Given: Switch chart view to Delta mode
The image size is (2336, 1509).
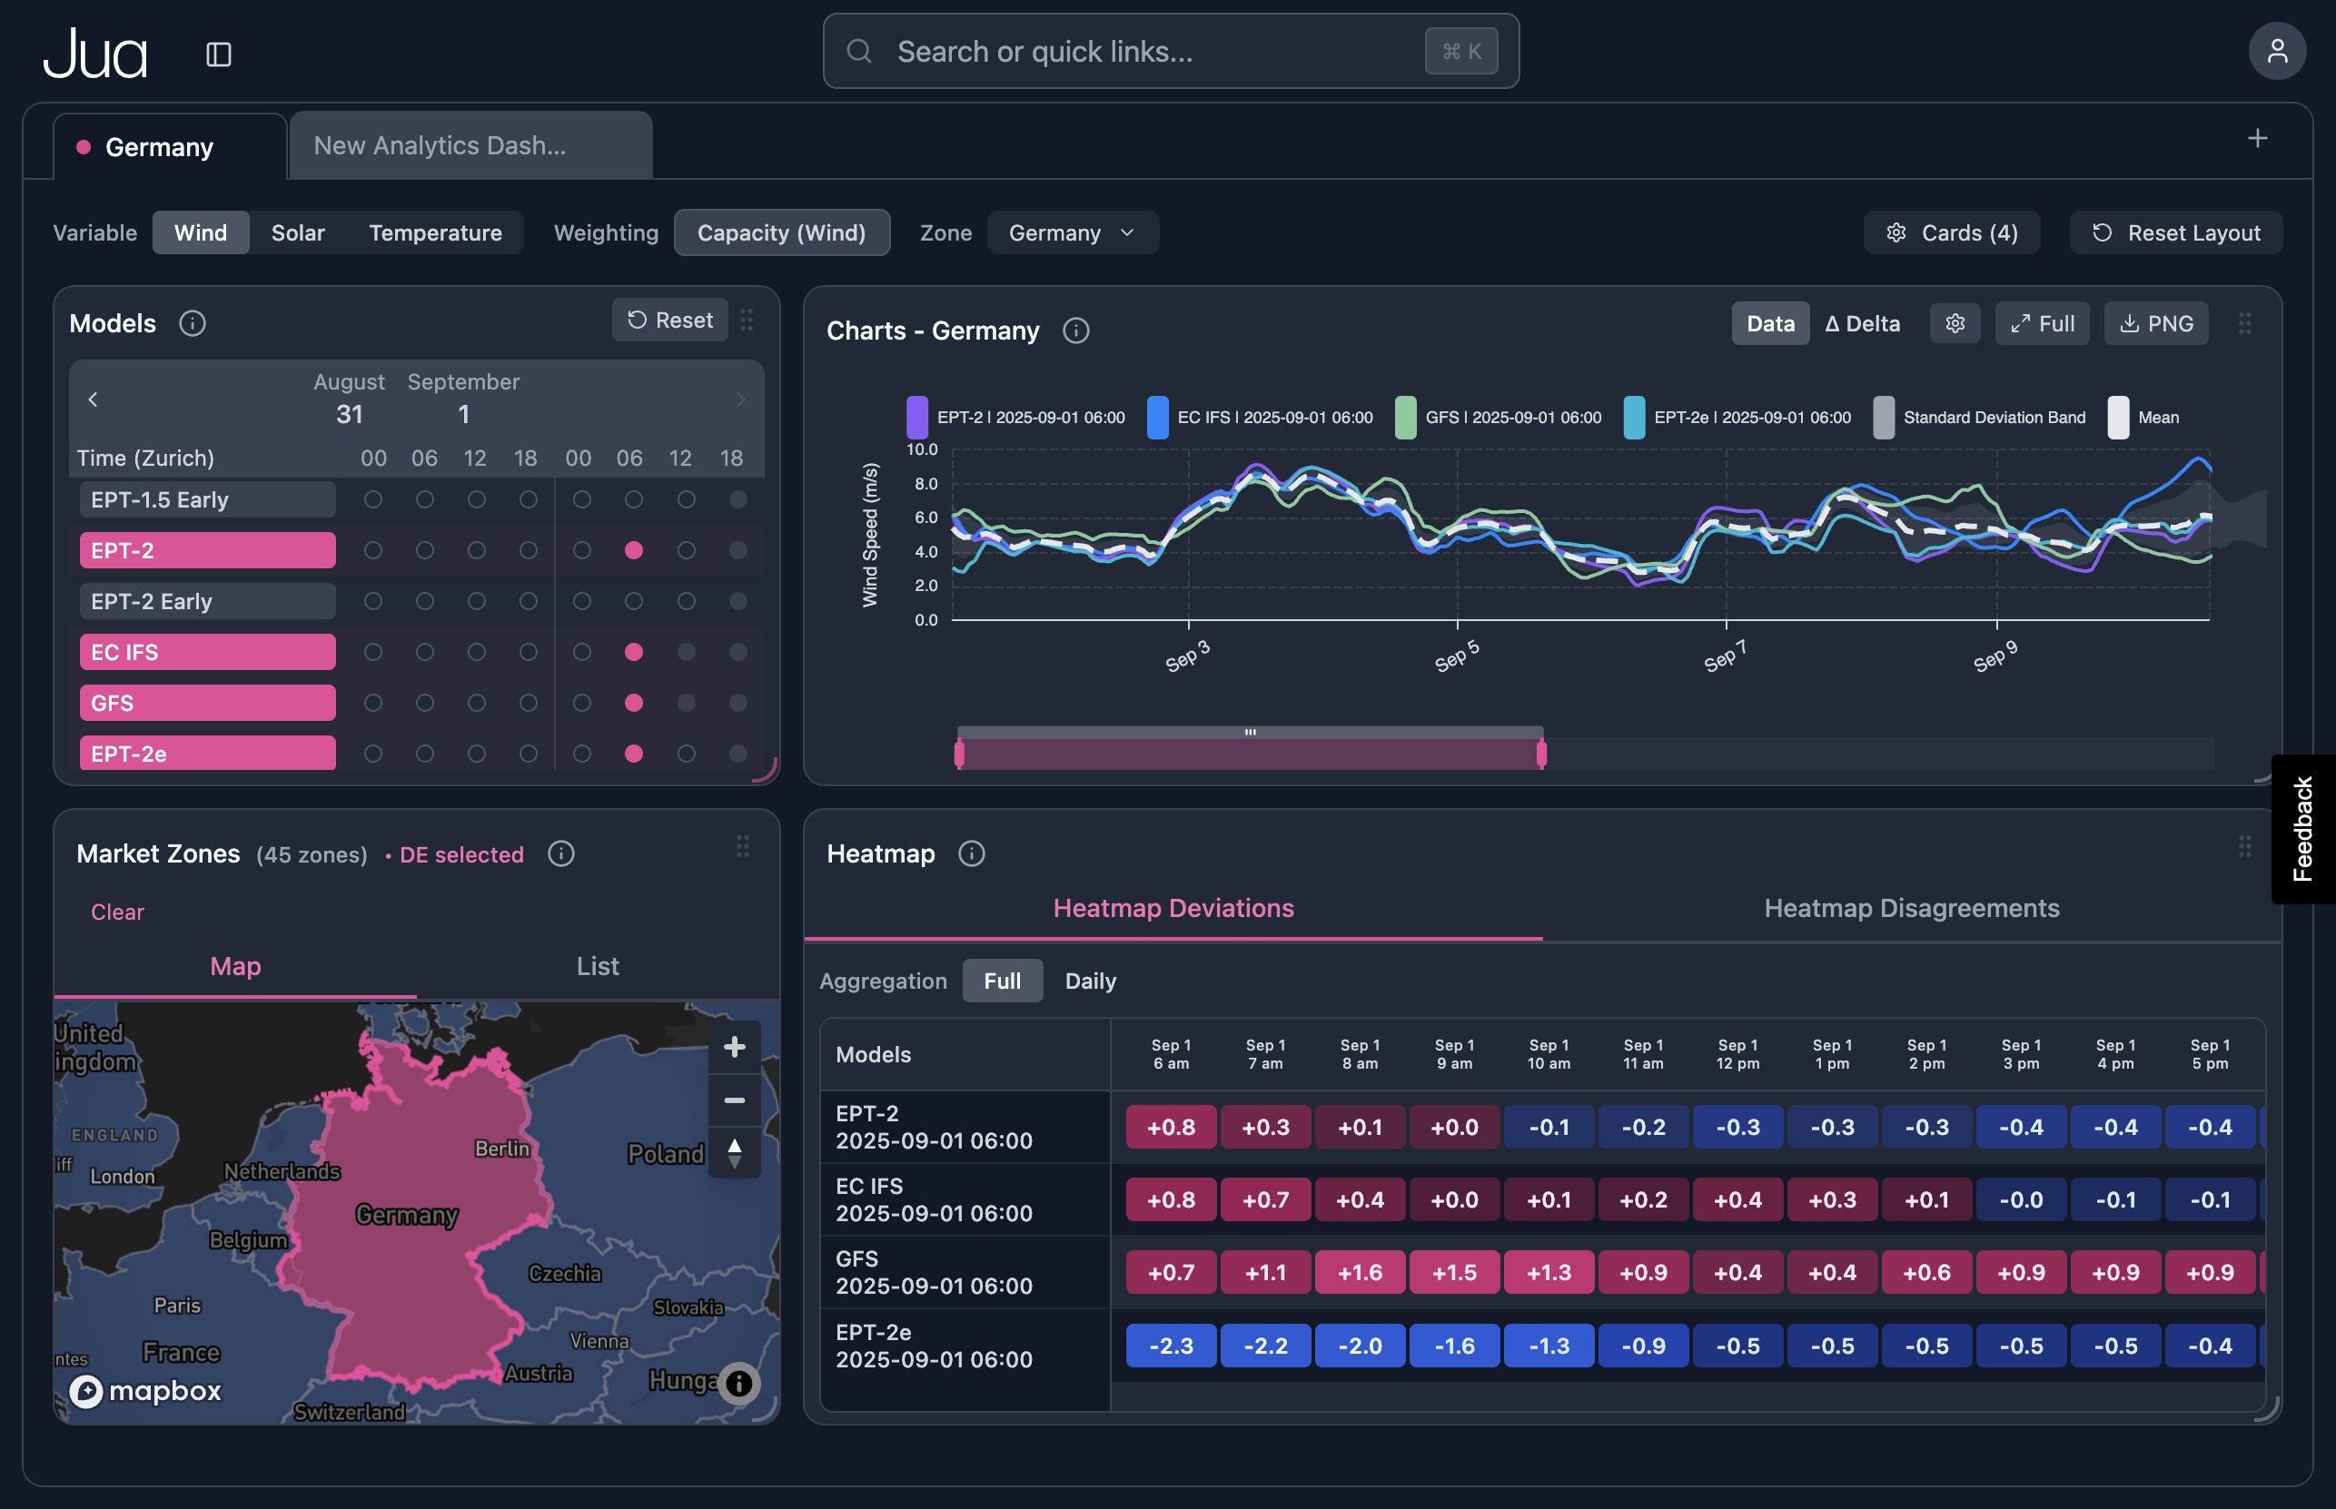Looking at the screenshot, I should [1862, 323].
